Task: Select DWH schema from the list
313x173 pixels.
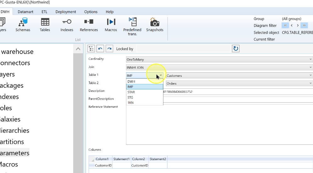Action: coord(145,81)
